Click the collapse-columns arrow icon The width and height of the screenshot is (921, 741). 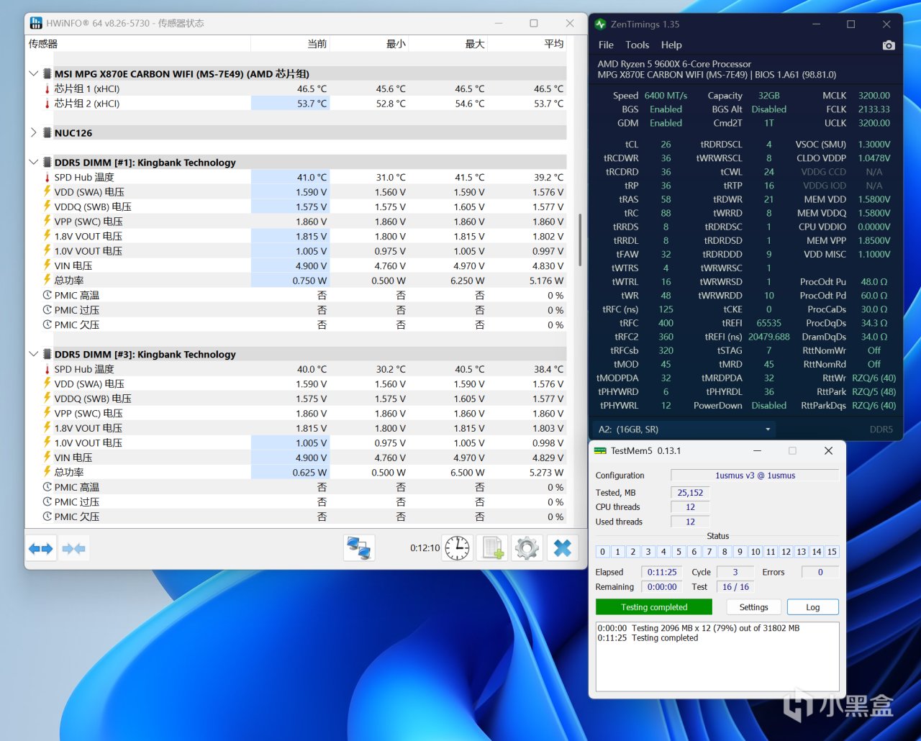click(x=73, y=549)
